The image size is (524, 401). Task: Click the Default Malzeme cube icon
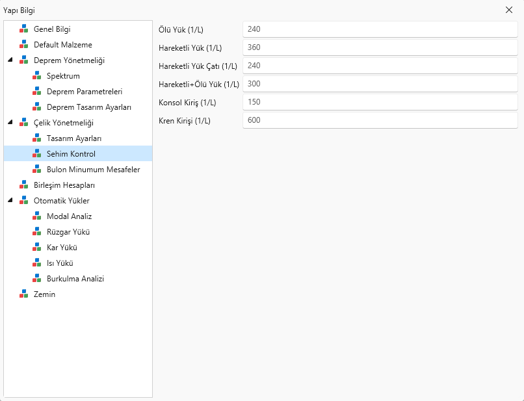tap(23, 44)
